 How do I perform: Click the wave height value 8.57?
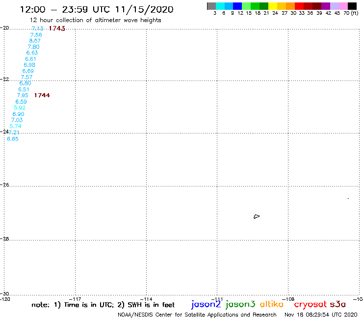(x=35, y=41)
